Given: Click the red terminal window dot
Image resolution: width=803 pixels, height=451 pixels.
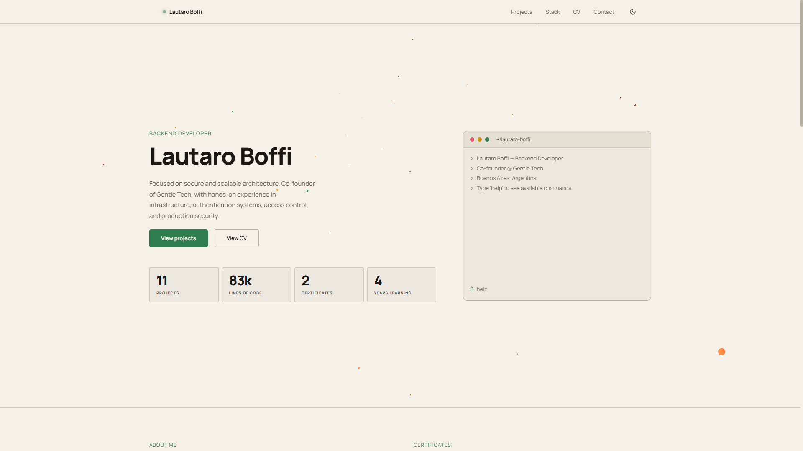Looking at the screenshot, I should [472, 139].
